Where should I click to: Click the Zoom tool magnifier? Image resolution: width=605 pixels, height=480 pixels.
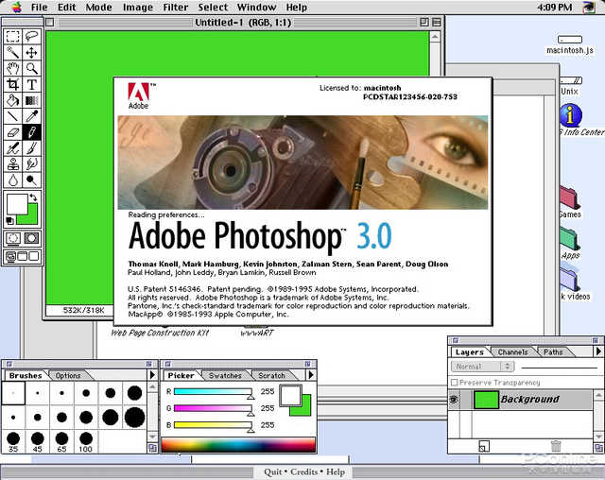click(x=31, y=68)
